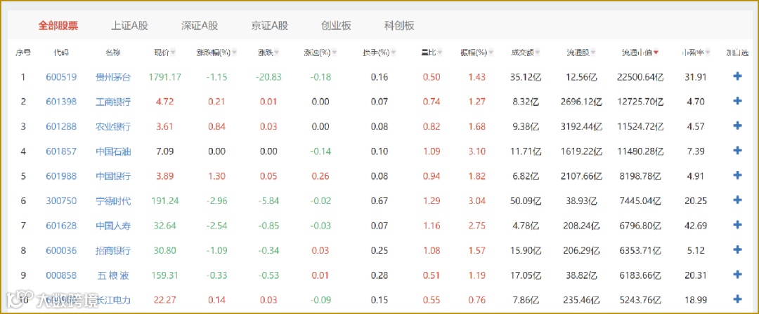Select 中国人寿 price 32.64
This screenshot has height=314, width=759.
pos(165,226)
